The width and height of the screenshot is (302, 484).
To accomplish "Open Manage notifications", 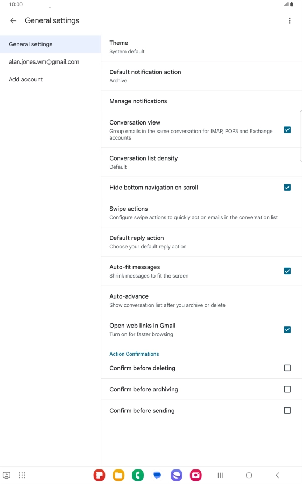I will 201,101.
